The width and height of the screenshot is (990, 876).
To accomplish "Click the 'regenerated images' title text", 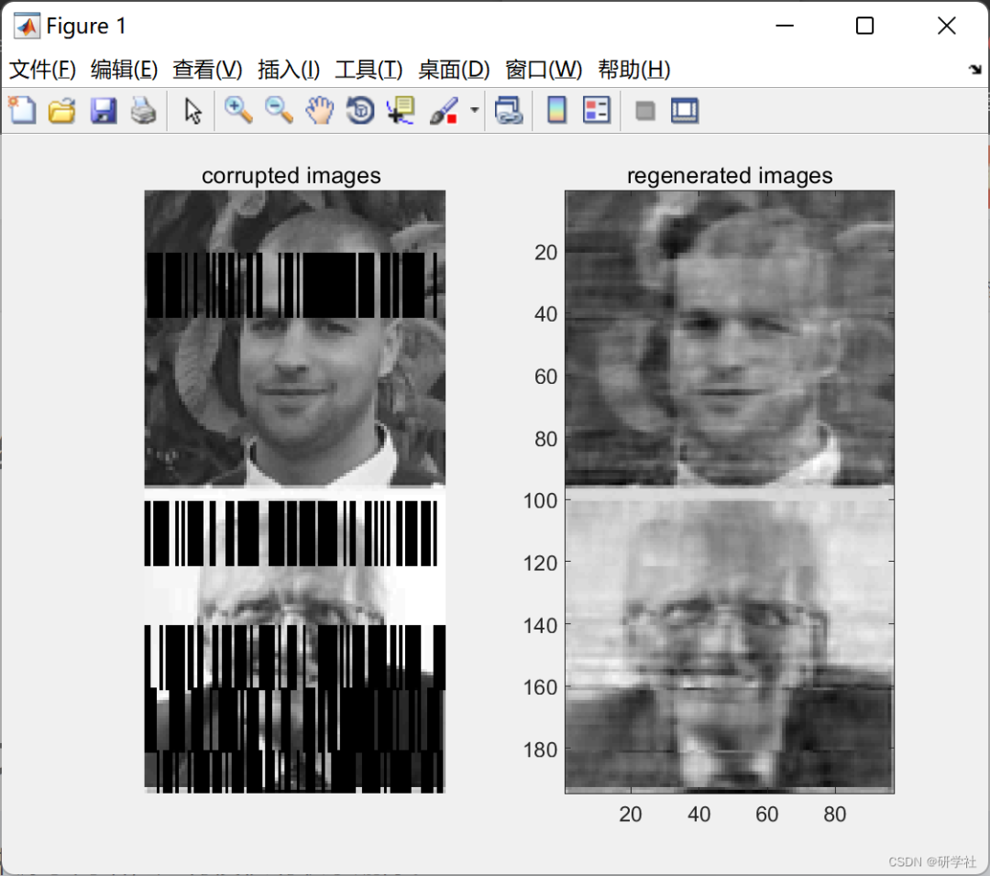I will (730, 175).
